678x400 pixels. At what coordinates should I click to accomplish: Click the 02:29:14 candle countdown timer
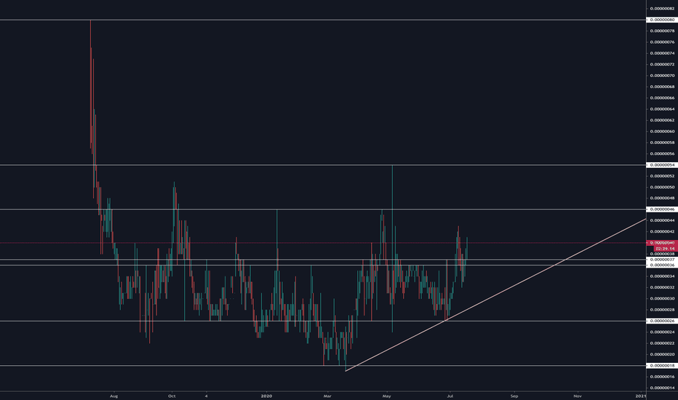[665, 249]
